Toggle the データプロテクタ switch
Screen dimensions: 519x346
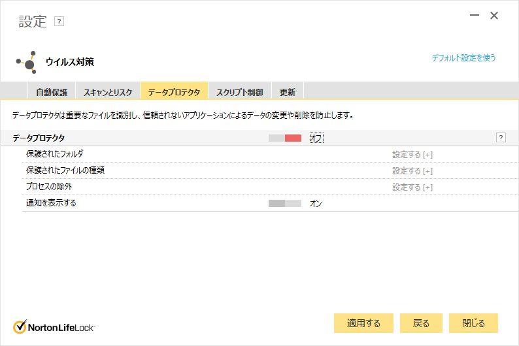[x=285, y=138]
